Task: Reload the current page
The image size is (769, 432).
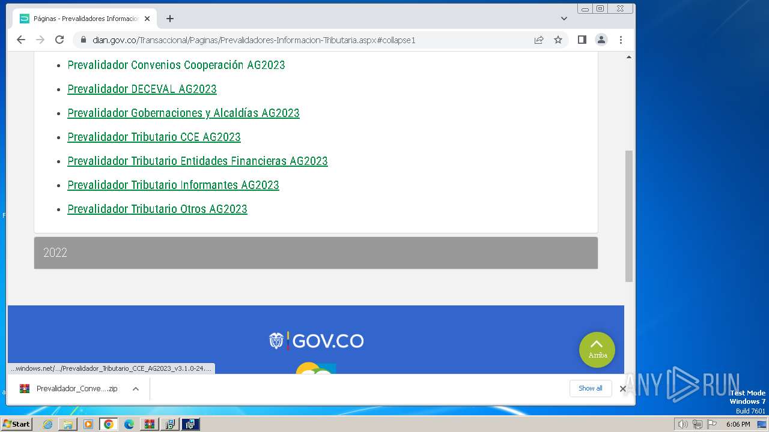Action: (59, 40)
